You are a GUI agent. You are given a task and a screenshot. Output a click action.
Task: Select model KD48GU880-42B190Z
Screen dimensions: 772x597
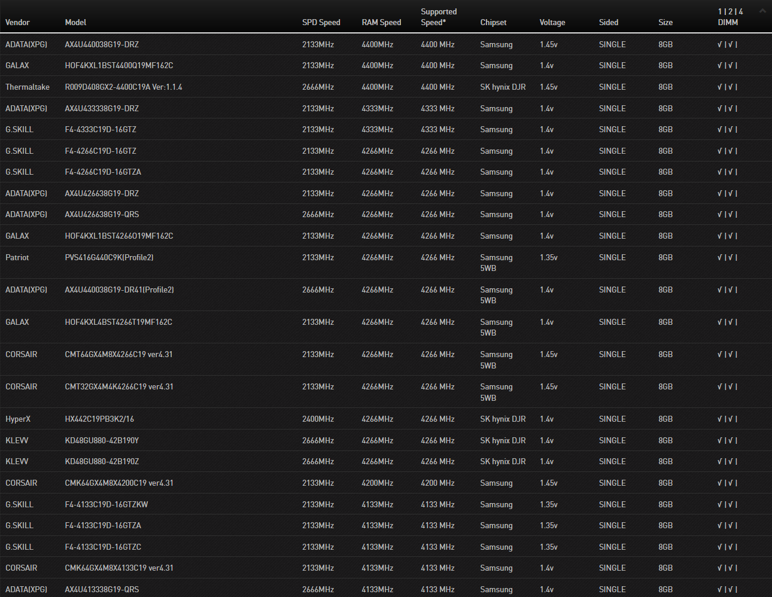pos(102,462)
